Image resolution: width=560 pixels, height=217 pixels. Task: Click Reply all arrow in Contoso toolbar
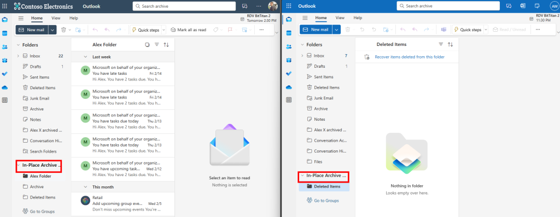click(107, 30)
